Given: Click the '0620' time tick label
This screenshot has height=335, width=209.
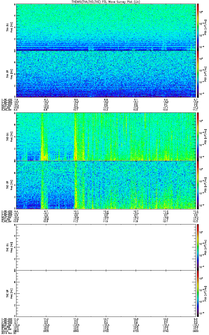Looking at the screenshot, I should (x=46, y=331).
